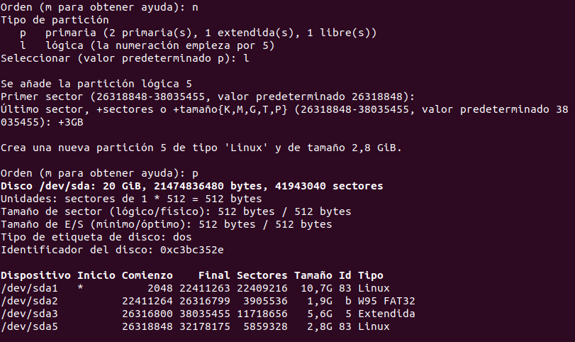The height and width of the screenshot is (342, 575).
Task: Click the '+3GB' entered size value
Action: pos(71,122)
